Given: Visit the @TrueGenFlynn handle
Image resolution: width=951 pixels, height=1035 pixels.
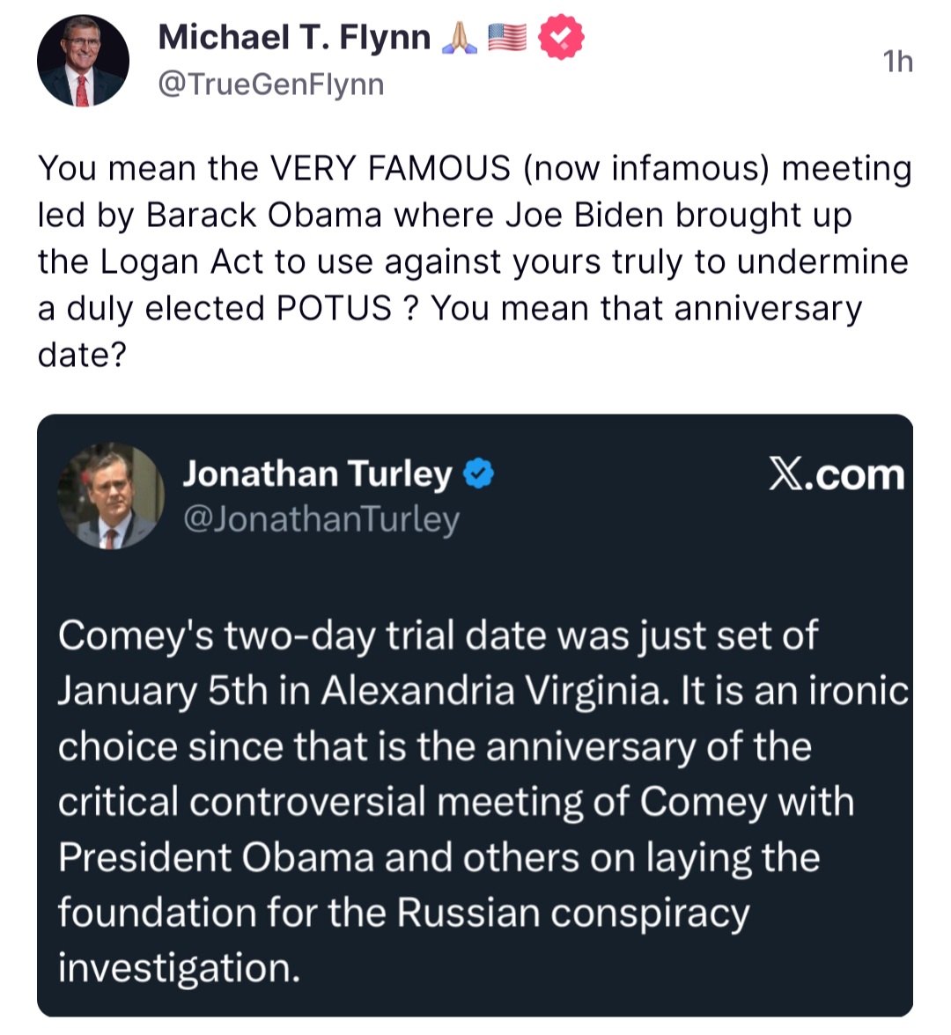Looking at the screenshot, I should [x=271, y=84].
